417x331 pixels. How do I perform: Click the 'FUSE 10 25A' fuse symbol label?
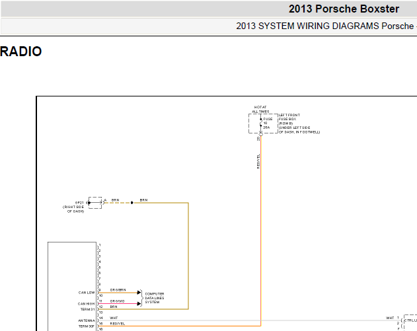pyautogui.click(x=268, y=123)
